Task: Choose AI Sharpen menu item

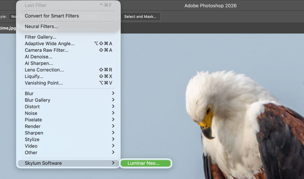Action: pos(68,63)
